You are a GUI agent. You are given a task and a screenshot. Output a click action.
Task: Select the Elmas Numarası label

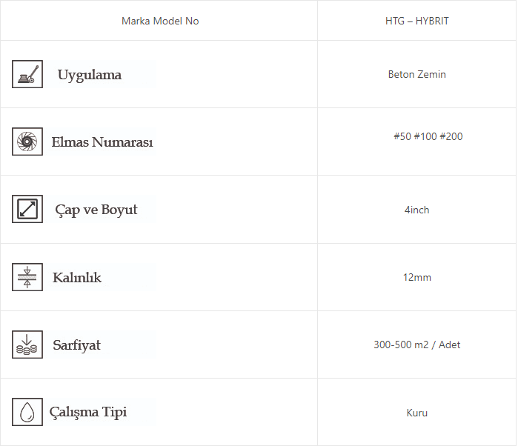point(102,142)
